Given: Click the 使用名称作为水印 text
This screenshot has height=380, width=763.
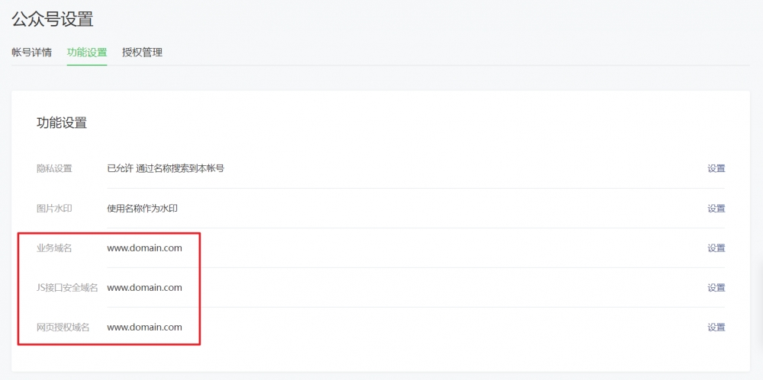Looking at the screenshot, I should 142,209.
